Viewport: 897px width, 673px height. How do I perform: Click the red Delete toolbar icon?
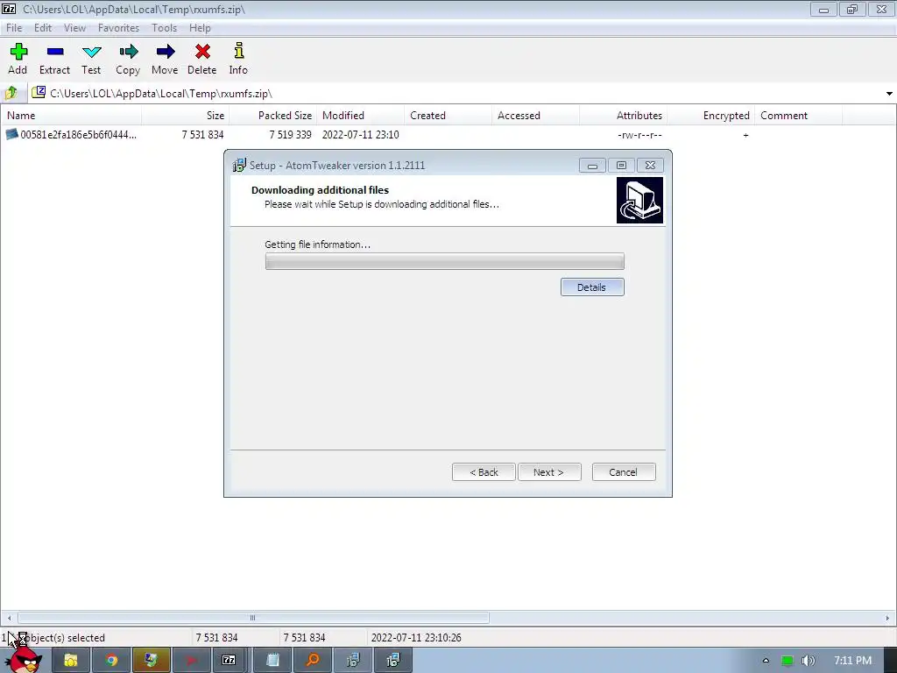coord(202,52)
